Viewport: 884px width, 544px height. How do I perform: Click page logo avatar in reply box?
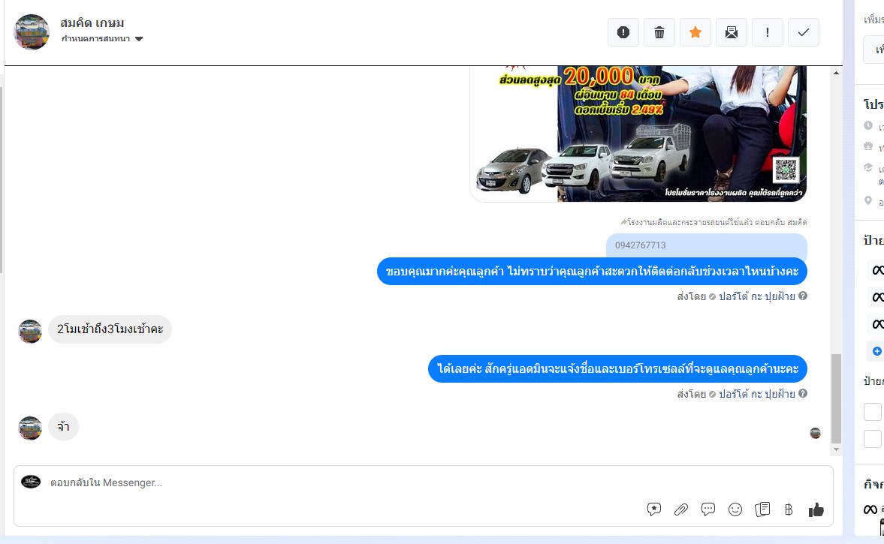(x=31, y=482)
